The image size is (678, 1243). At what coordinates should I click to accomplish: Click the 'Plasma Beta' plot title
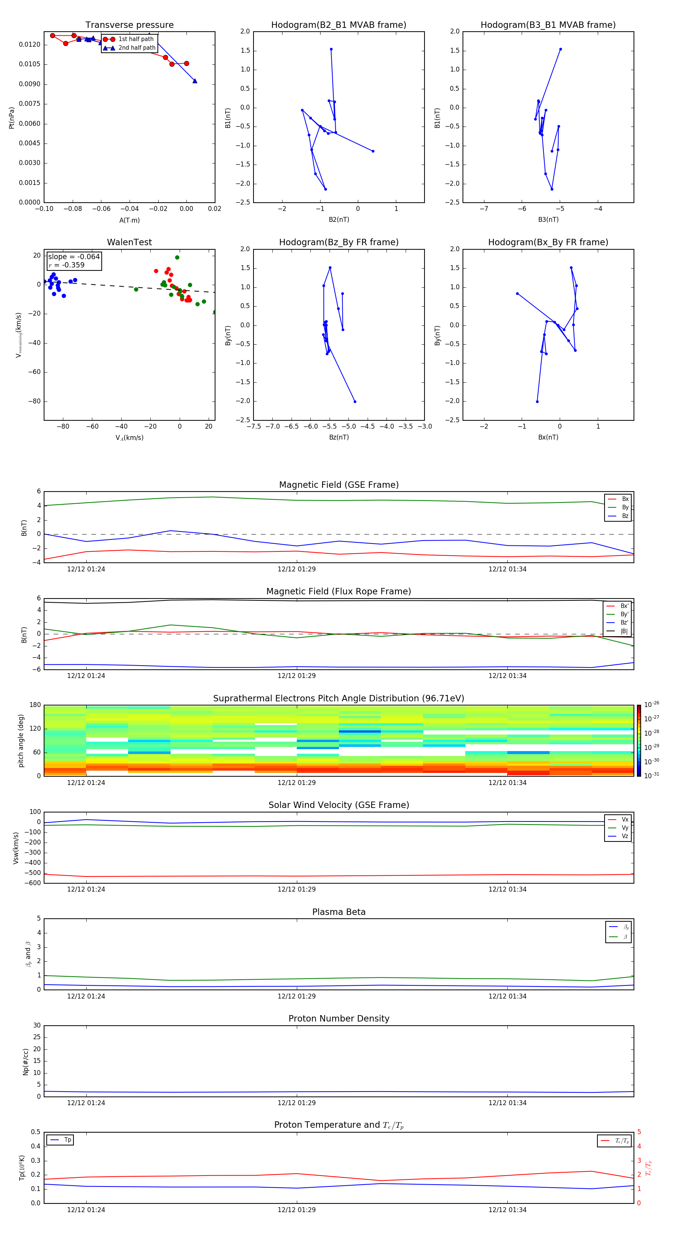[339, 912]
